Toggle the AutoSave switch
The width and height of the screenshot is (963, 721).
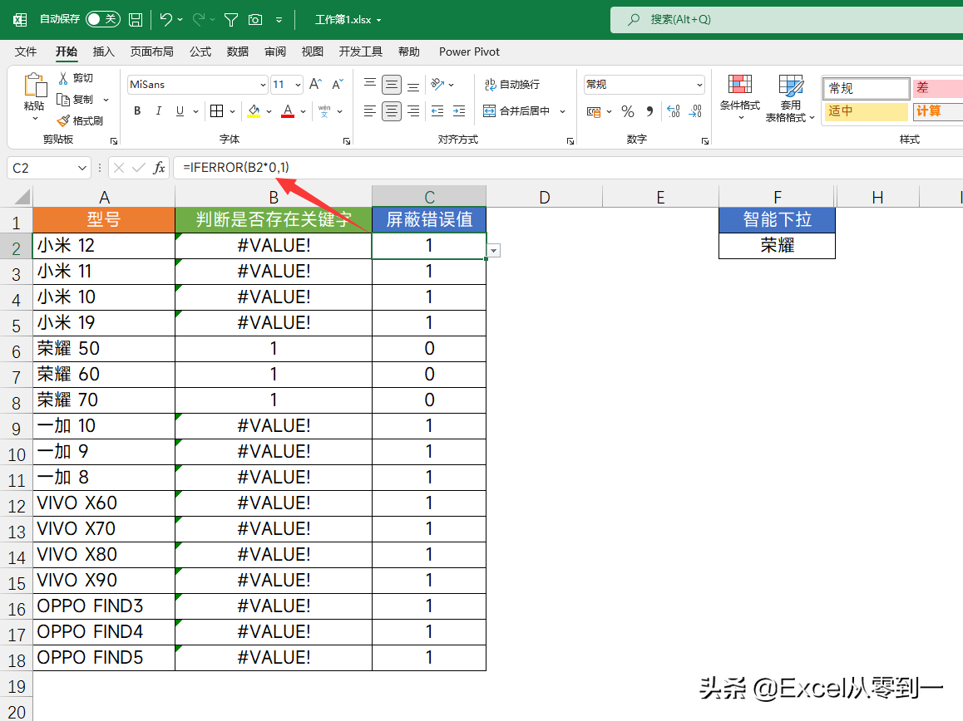pyautogui.click(x=102, y=20)
